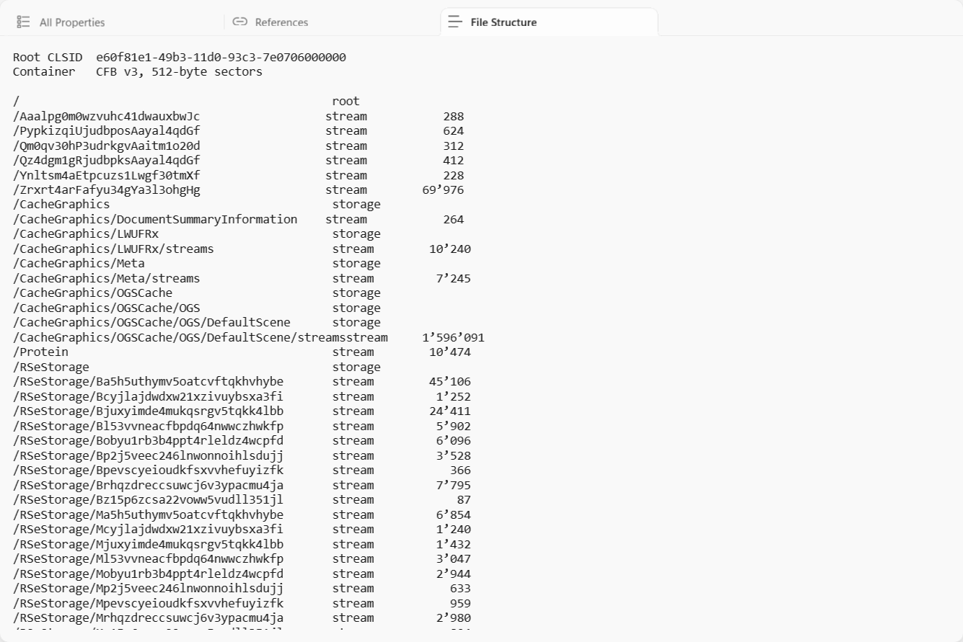Image resolution: width=963 pixels, height=642 pixels.
Task: Click the File Structure lines icon
Action: (455, 22)
